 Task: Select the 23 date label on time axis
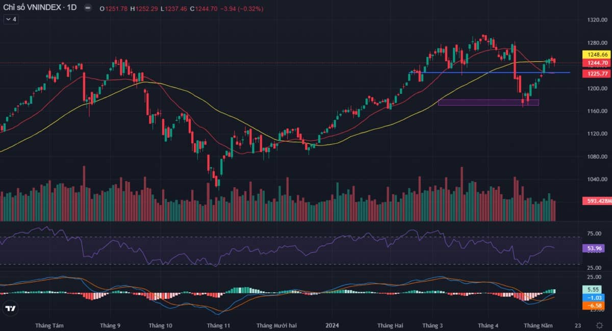coord(577,325)
